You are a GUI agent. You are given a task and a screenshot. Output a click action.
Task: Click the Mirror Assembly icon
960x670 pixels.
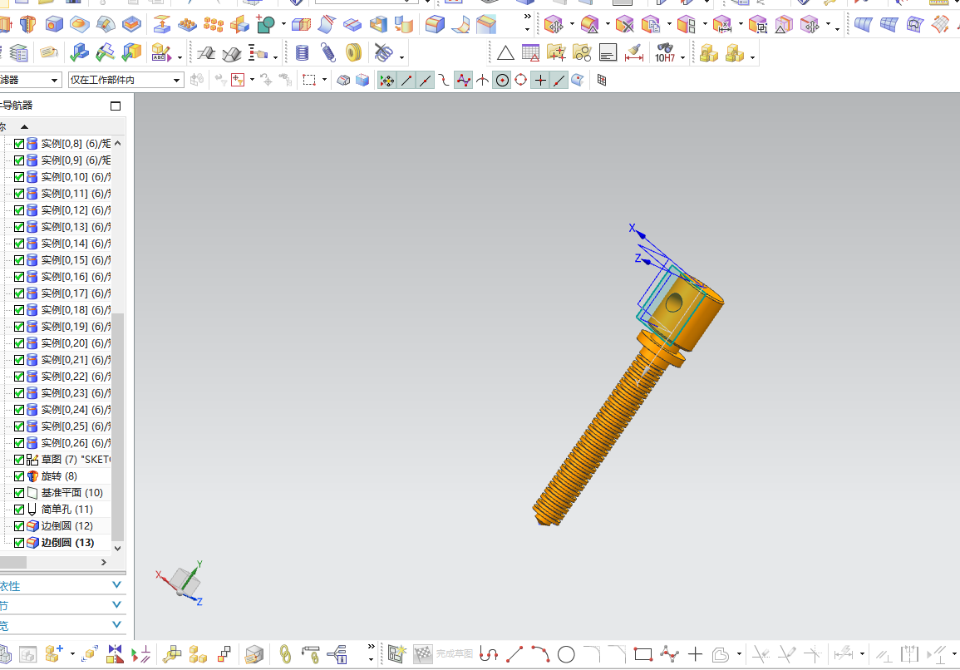tap(115, 654)
